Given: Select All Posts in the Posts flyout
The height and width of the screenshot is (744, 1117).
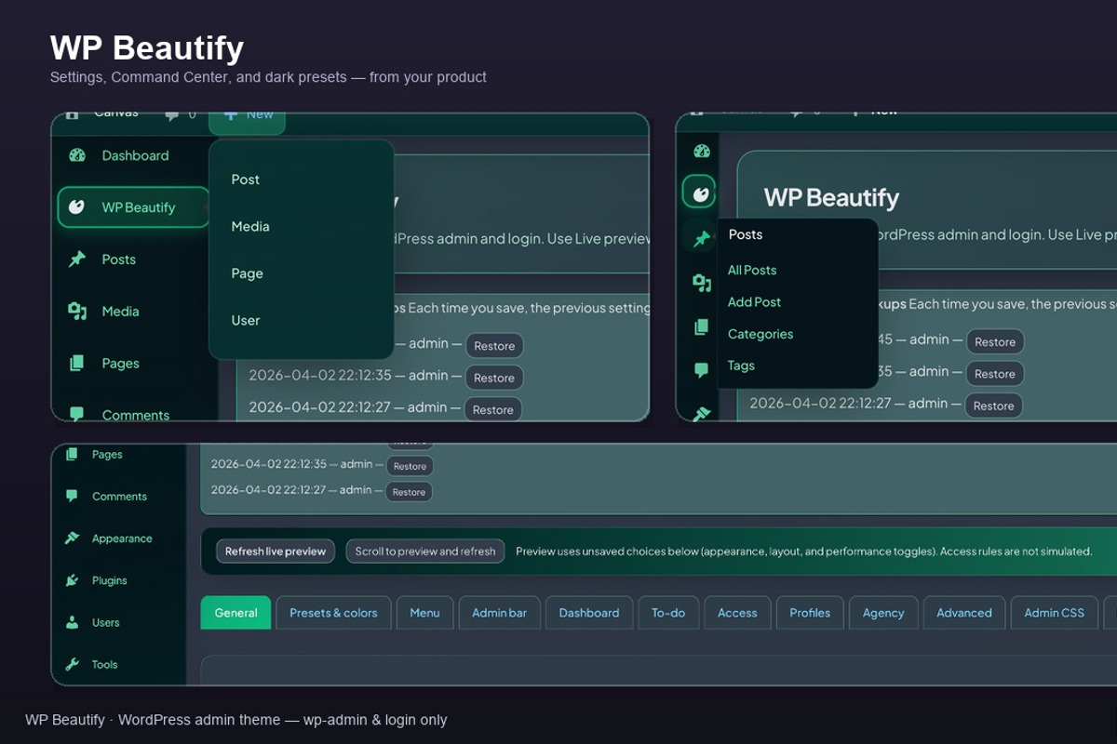Looking at the screenshot, I should (752, 270).
